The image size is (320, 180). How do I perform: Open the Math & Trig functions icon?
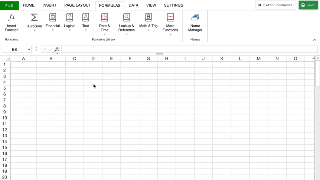pos(148,17)
